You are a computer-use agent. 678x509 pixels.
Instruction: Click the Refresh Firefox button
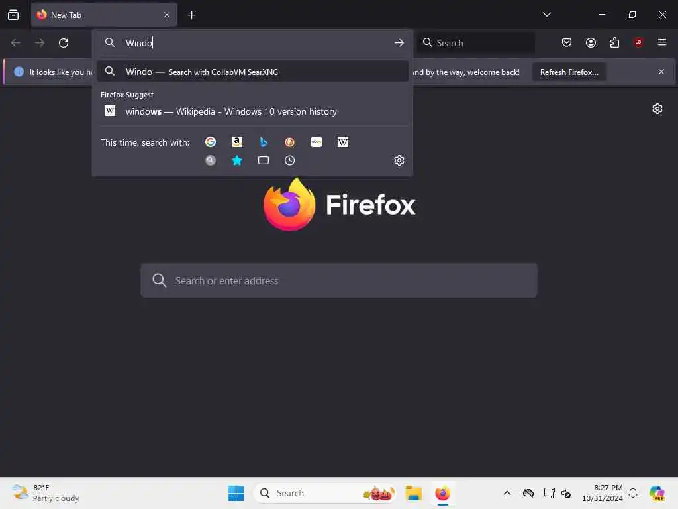[569, 72]
